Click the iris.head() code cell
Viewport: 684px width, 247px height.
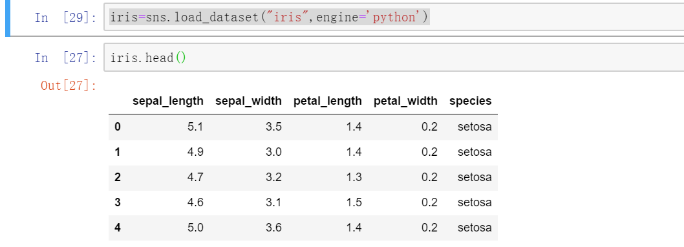pyautogui.click(x=394, y=57)
